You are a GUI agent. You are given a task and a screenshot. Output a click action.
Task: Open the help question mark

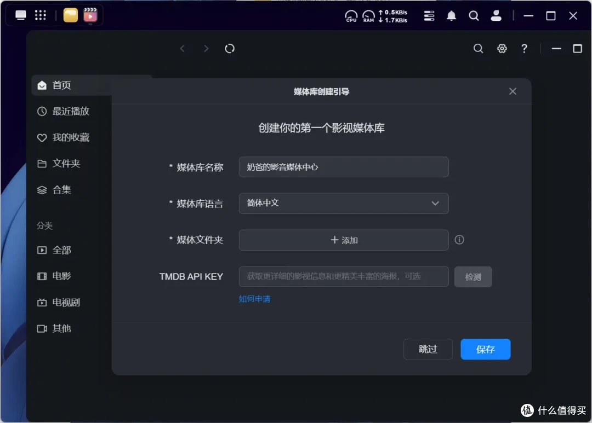click(525, 49)
